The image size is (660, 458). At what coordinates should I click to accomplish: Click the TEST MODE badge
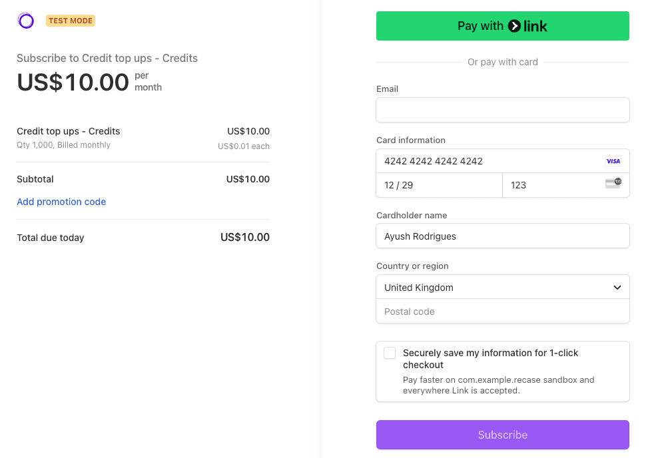click(x=71, y=21)
